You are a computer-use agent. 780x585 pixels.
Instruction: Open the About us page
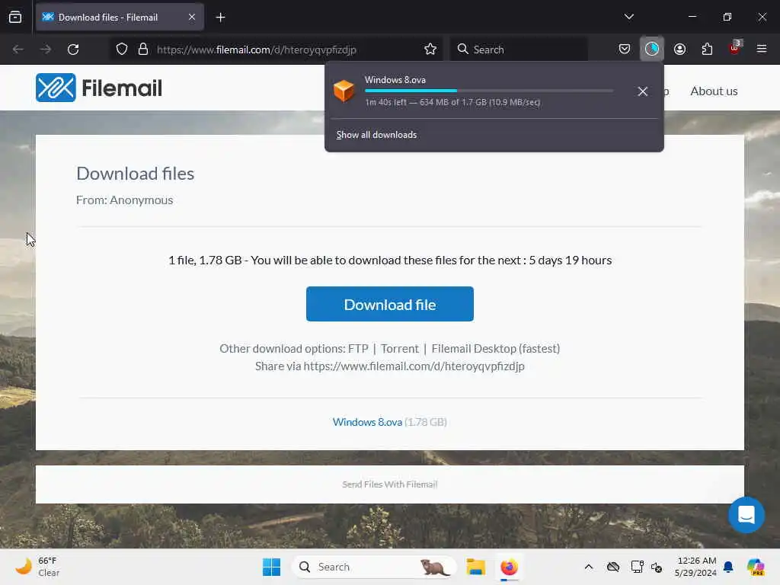[x=713, y=91]
